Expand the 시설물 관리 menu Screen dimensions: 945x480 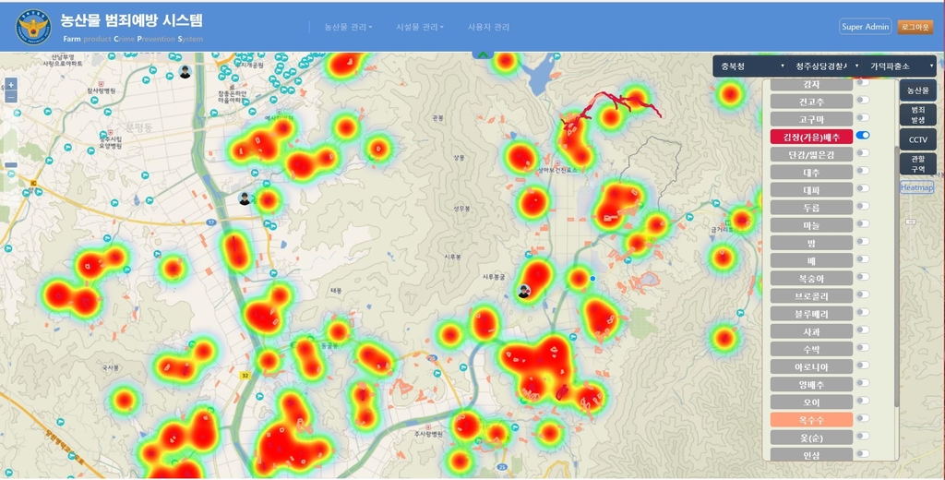coord(420,27)
